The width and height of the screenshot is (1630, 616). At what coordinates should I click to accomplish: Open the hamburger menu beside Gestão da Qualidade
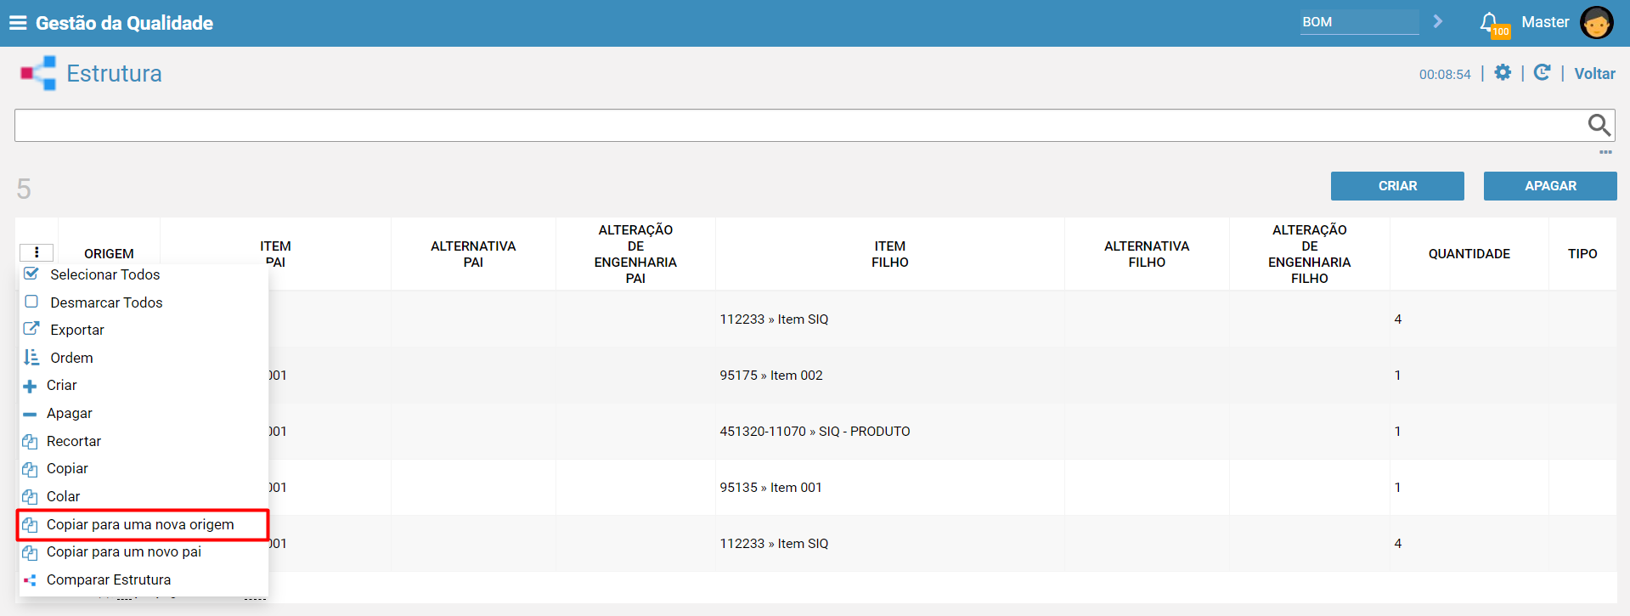pos(18,23)
